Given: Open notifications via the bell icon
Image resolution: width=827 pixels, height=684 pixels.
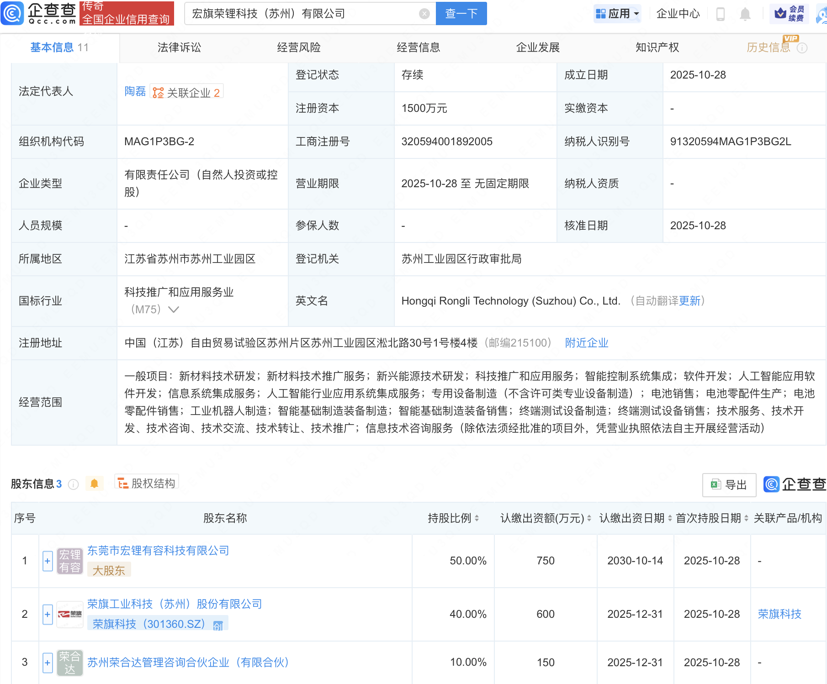Looking at the screenshot, I should [744, 14].
